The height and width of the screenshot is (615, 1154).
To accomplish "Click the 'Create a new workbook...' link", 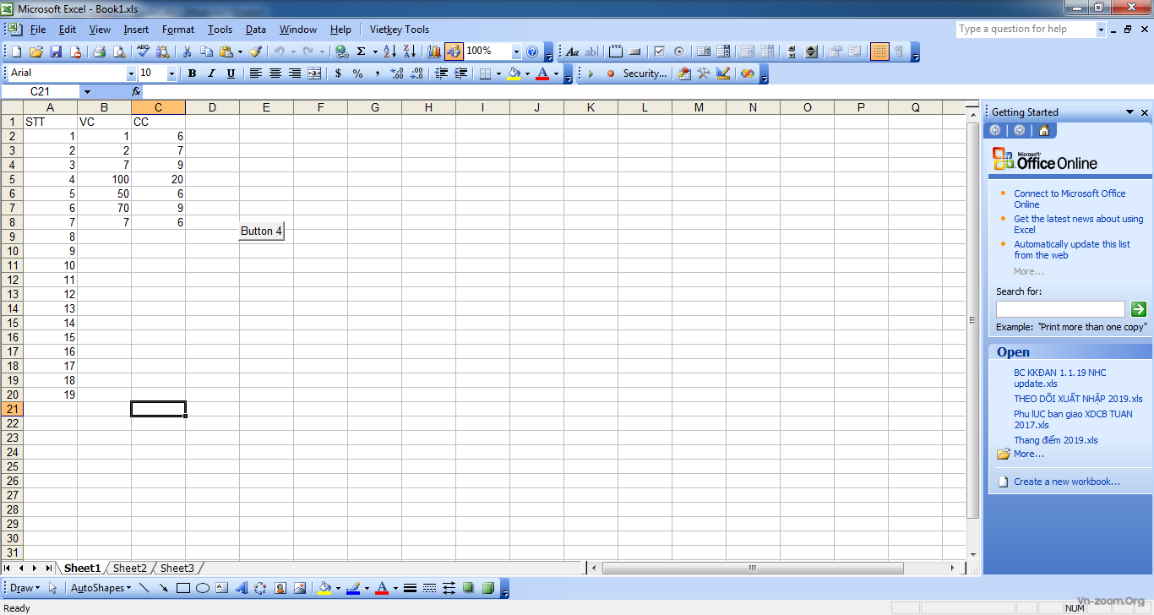I will tap(1067, 482).
